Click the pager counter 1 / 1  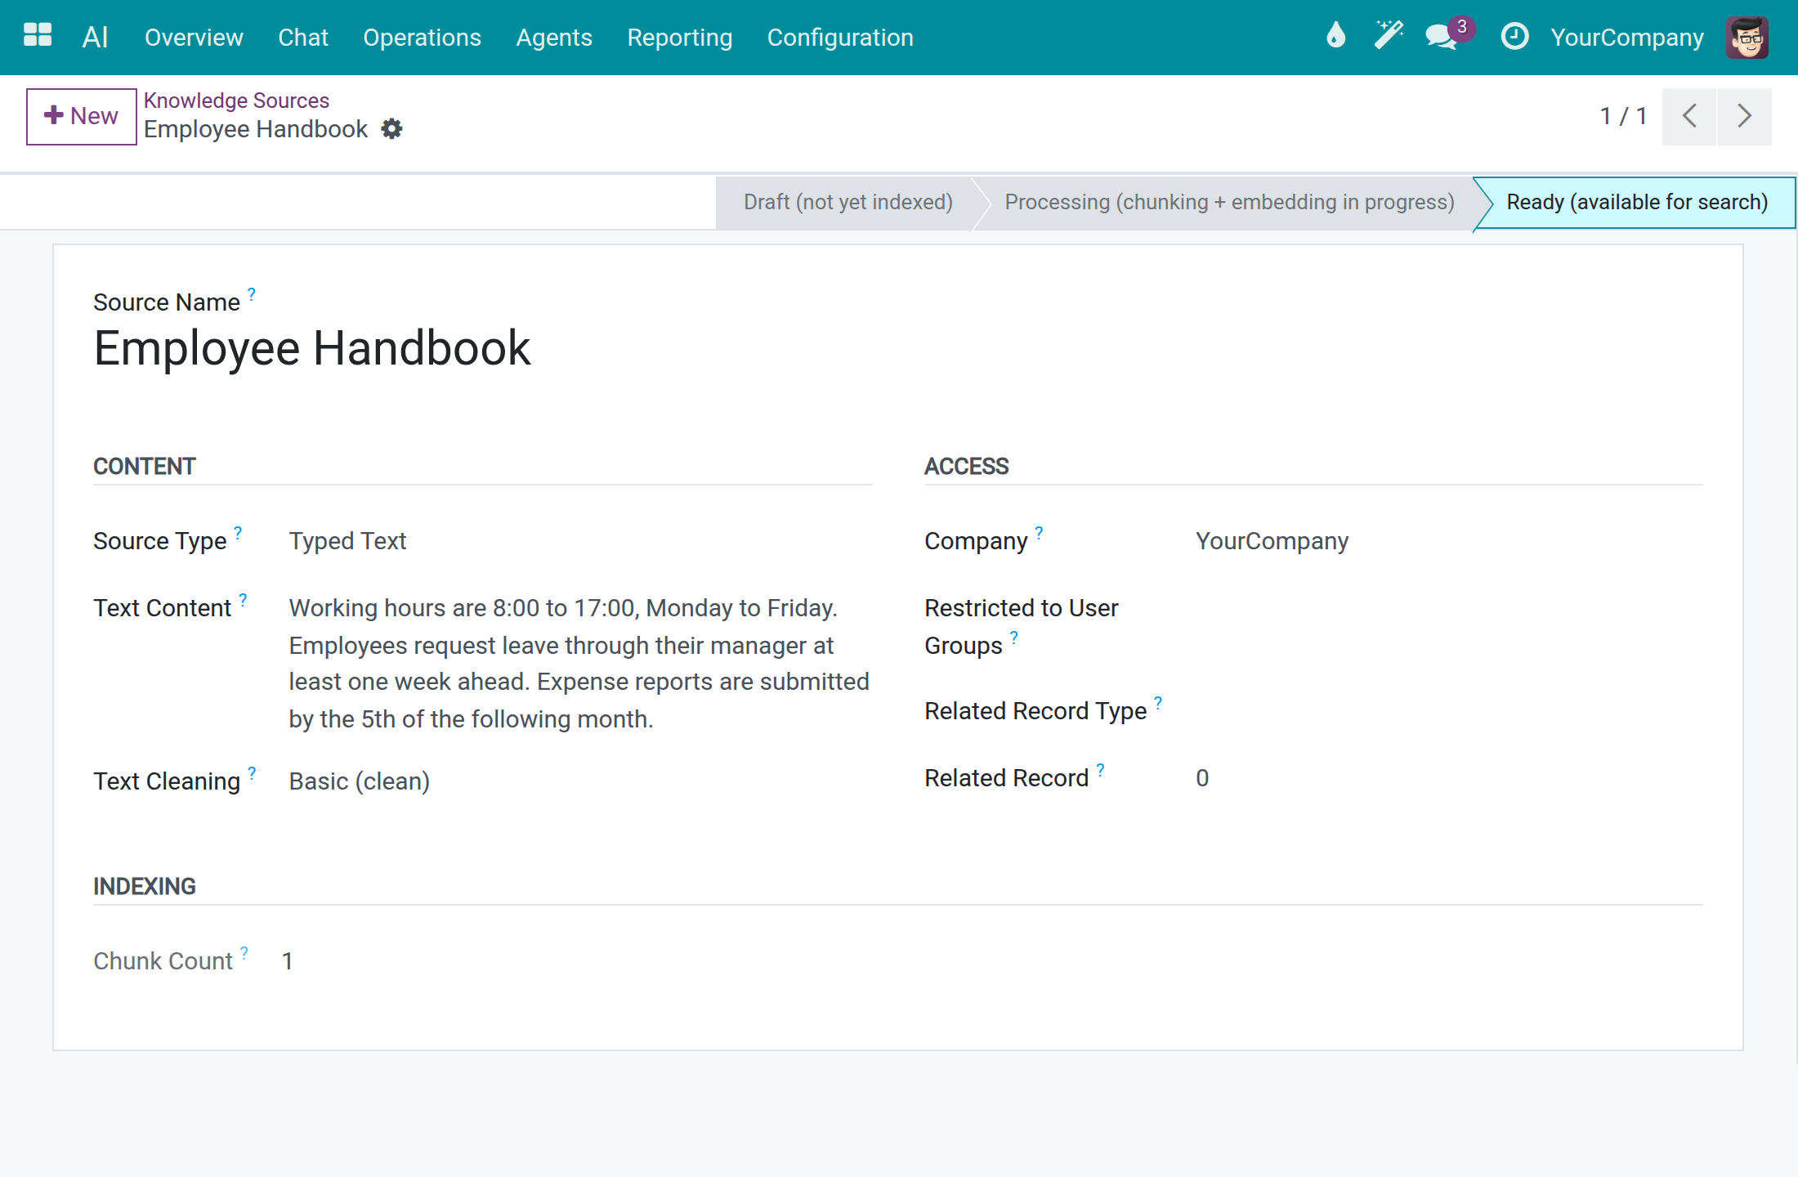(1623, 116)
